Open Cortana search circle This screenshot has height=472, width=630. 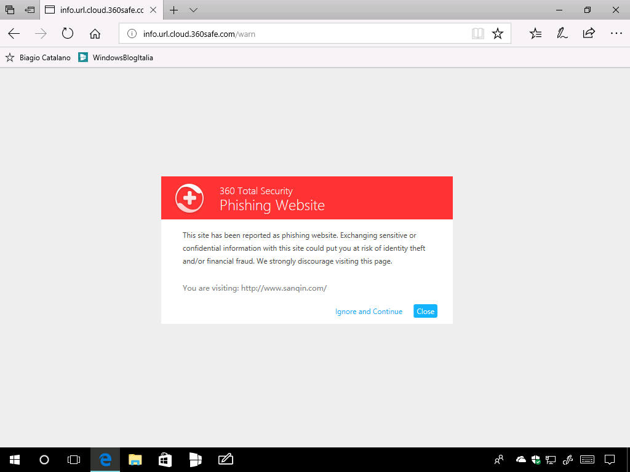click(x=44, y=460)
